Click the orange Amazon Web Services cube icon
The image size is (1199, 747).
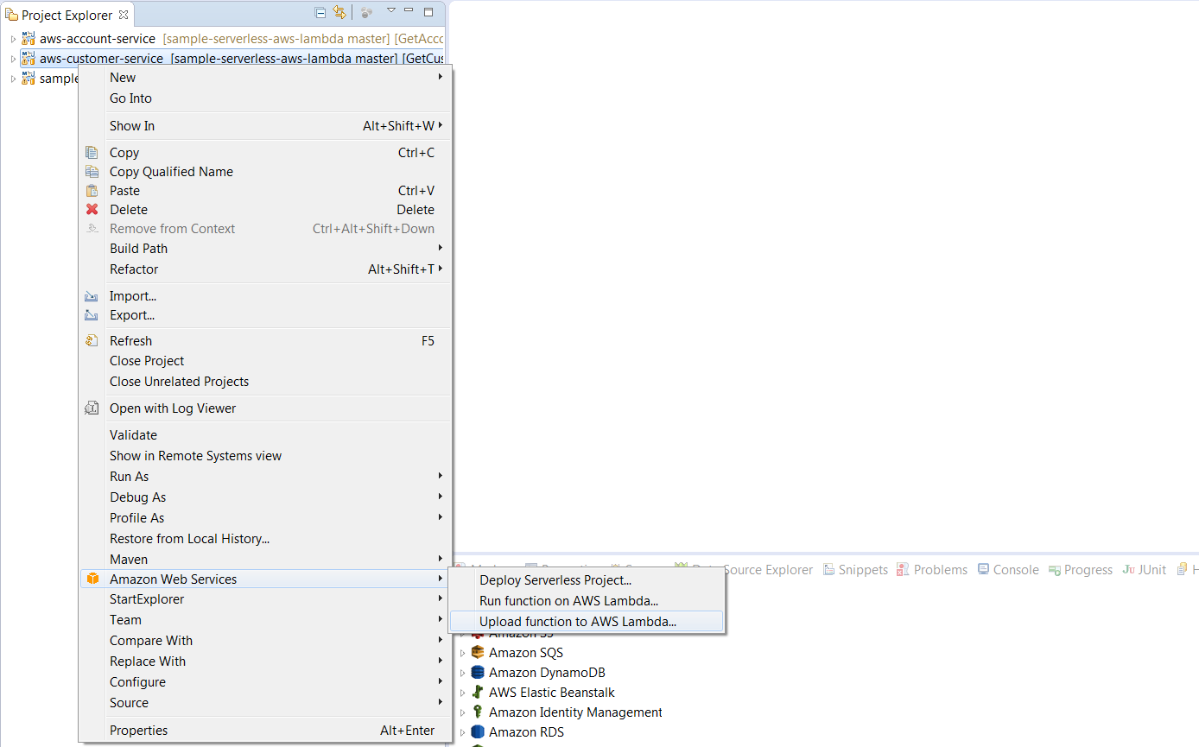coord(92,579)
